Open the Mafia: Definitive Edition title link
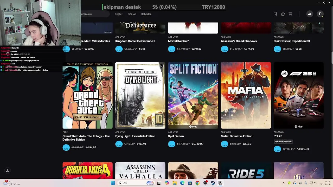Screen dimensions: 333x187 coord(236,136)
